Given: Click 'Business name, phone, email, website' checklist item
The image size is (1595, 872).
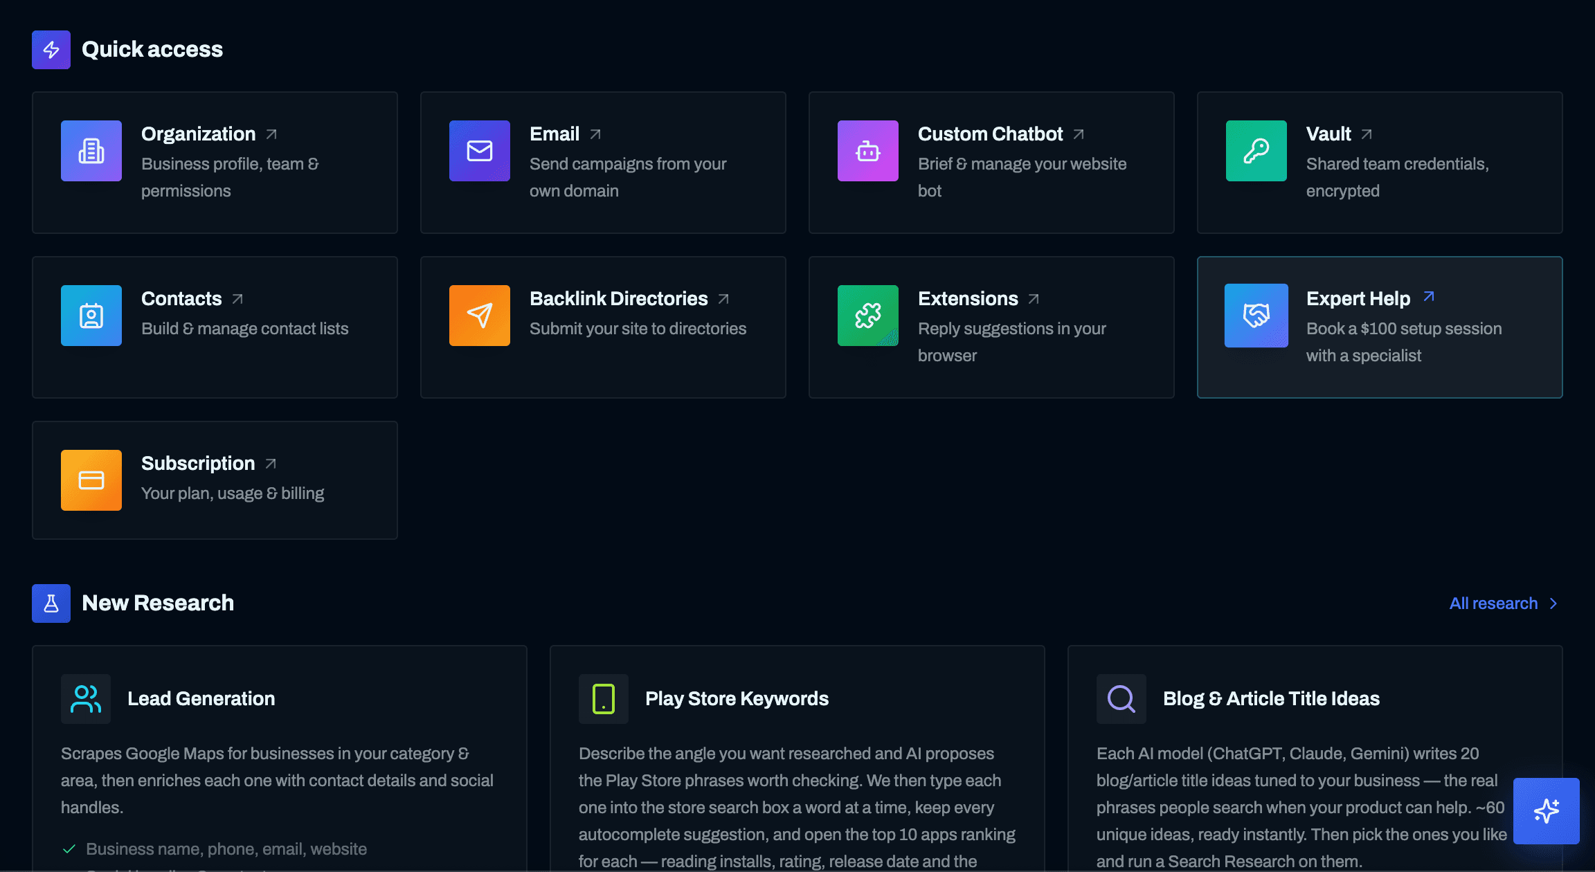Looking at the screenshot, I should pos(226,849).
